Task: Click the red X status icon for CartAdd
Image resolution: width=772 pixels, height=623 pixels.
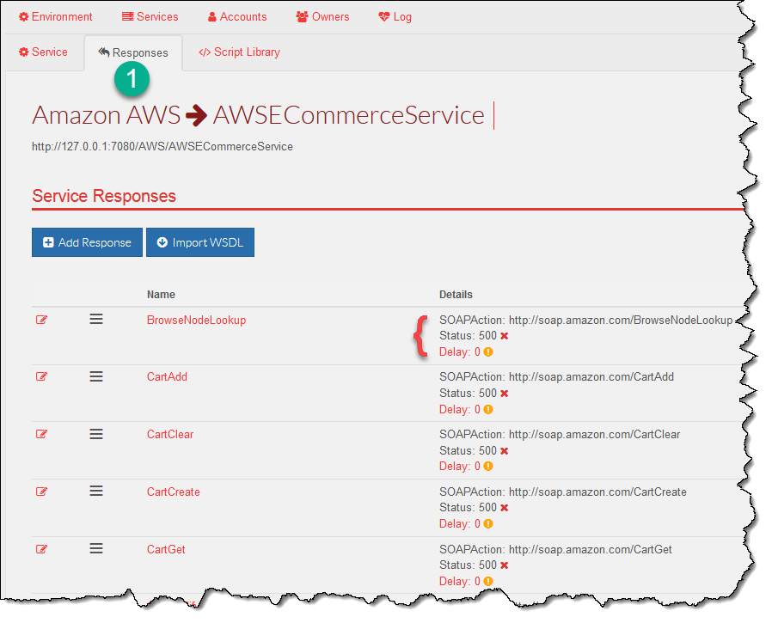Action: [504, 394]
